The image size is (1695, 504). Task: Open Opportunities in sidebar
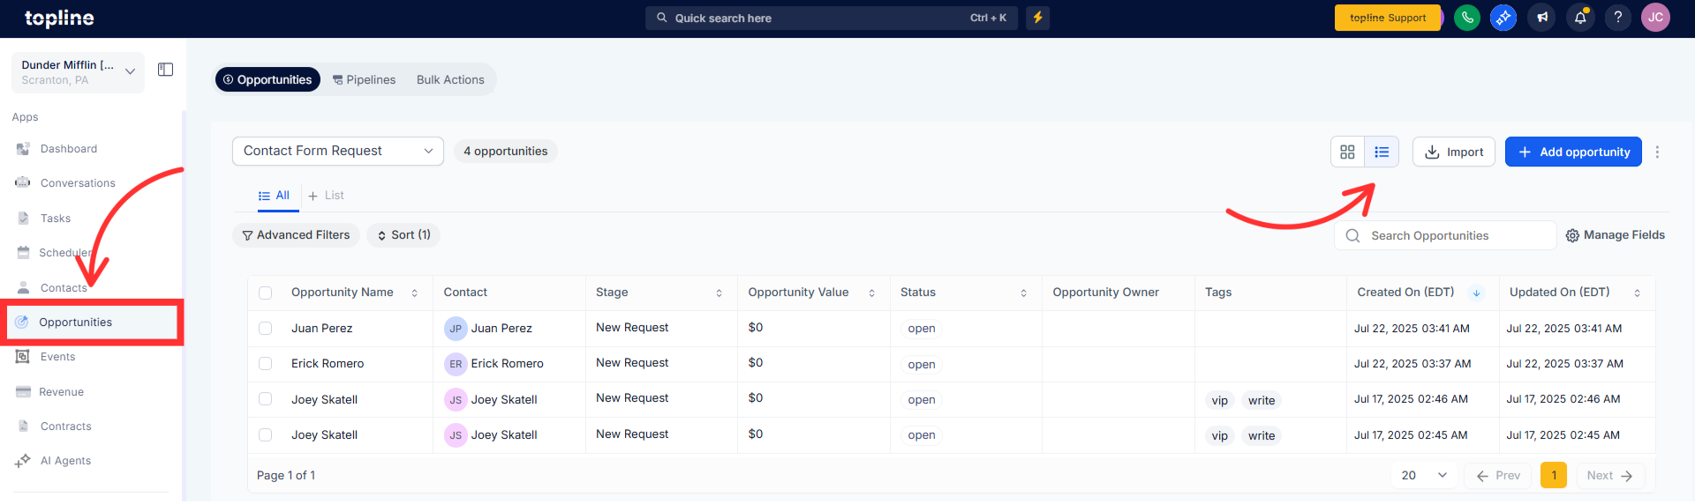[x=76, y=322]
